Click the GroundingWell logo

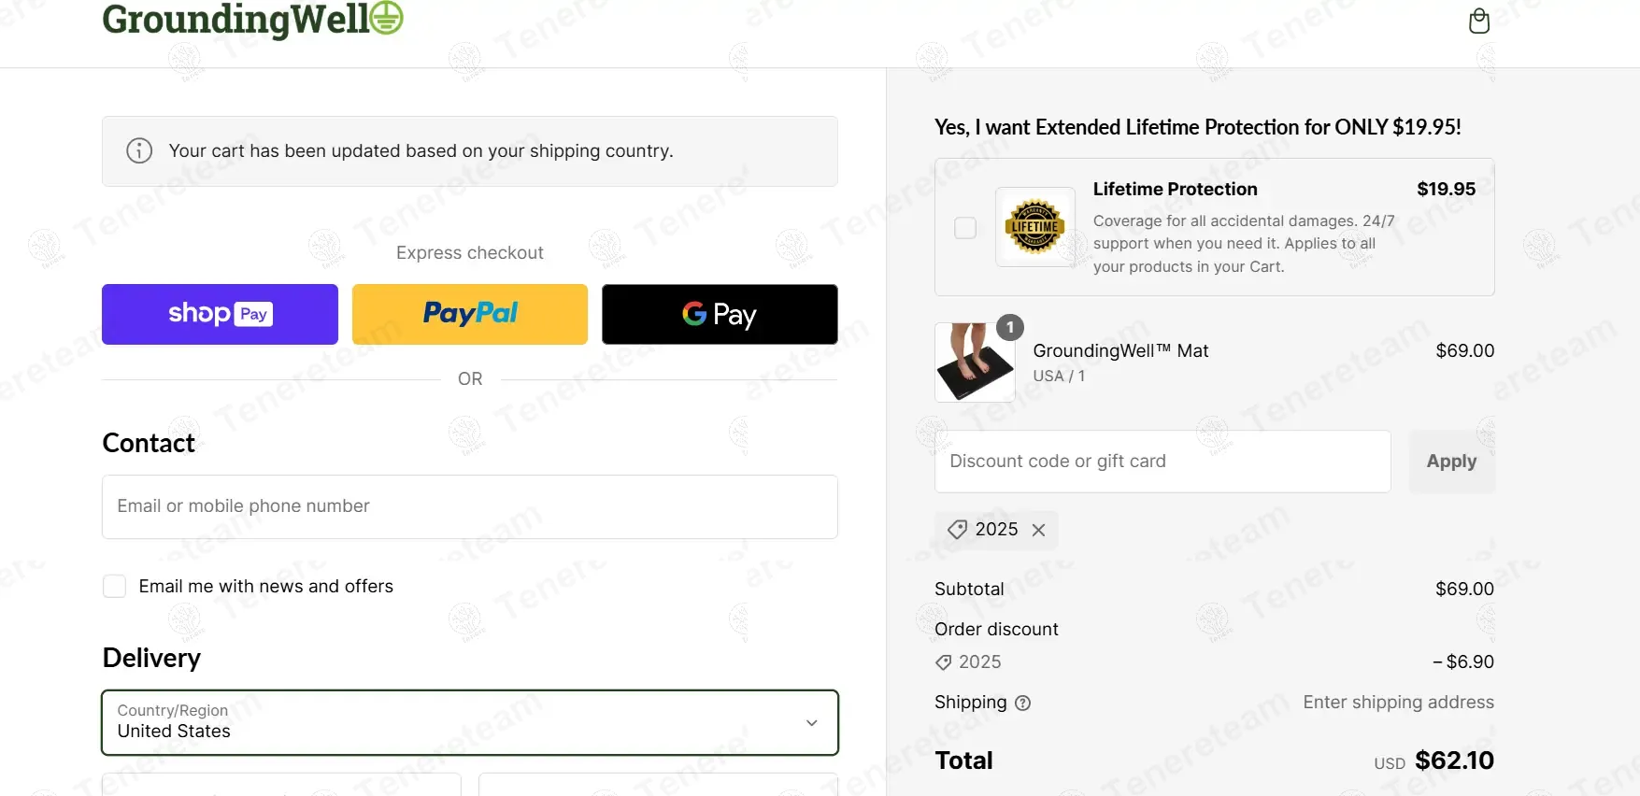pos(252,19)
